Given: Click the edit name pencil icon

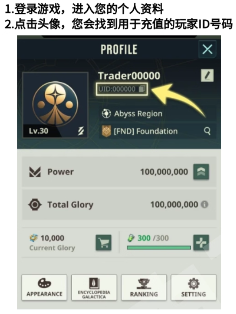Looking at the screenshot, I should coord(207,76).
